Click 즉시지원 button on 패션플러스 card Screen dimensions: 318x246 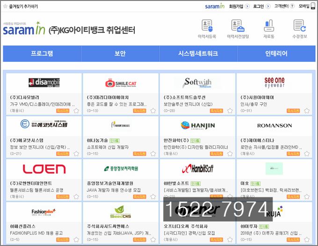click(63, 240)
